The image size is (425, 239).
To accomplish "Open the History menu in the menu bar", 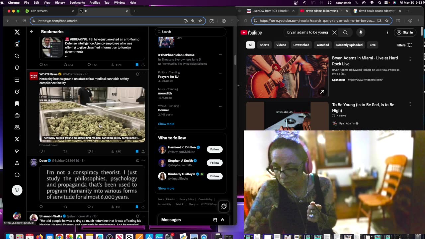I will 60,3.
